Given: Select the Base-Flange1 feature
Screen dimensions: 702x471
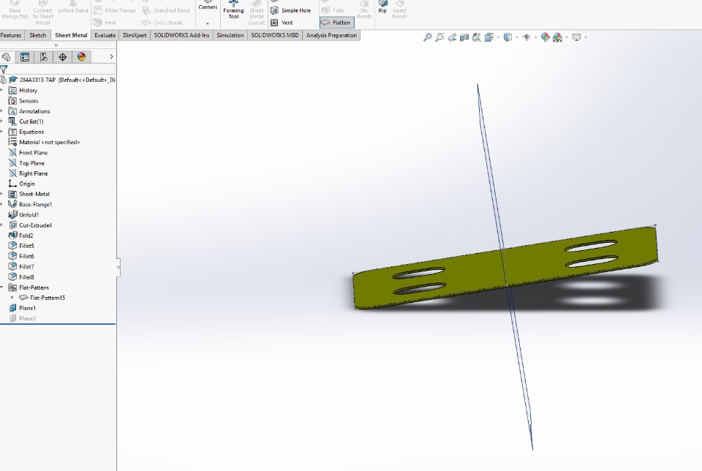Looking at the screenshot, I should pos(30,204).
